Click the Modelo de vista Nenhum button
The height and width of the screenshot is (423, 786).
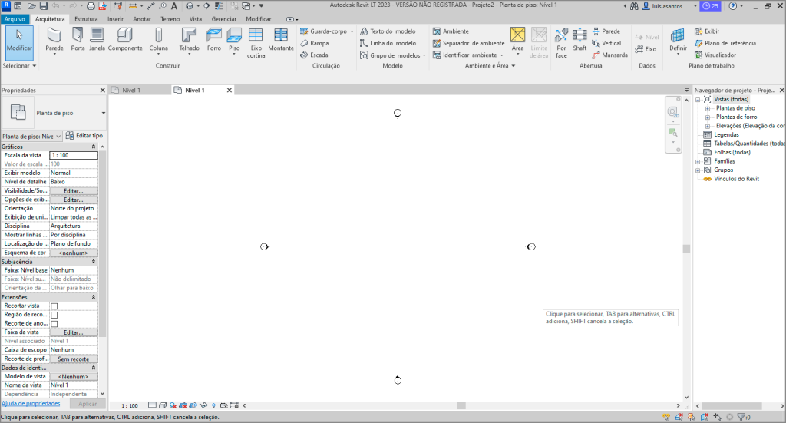(x=73, y=376)
